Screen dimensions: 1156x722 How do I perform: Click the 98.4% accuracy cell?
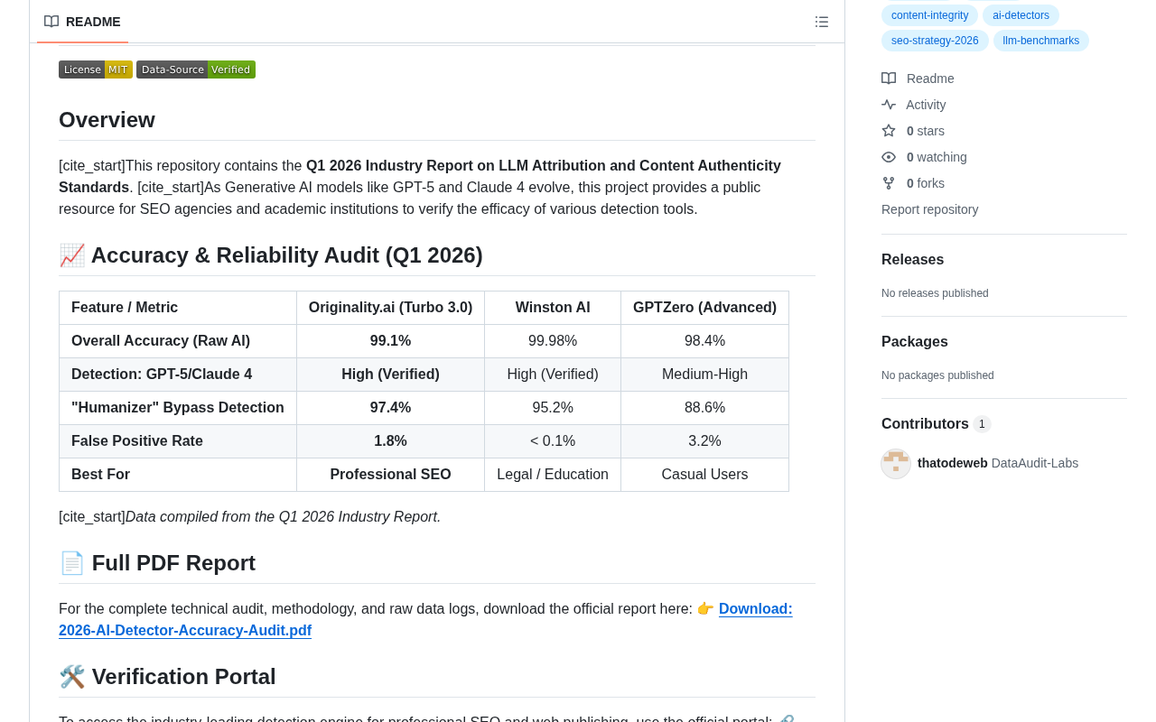pos(704,341)
